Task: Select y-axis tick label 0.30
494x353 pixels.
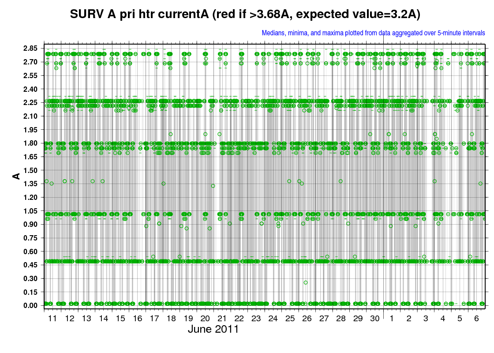Action: tap(30, 279)
